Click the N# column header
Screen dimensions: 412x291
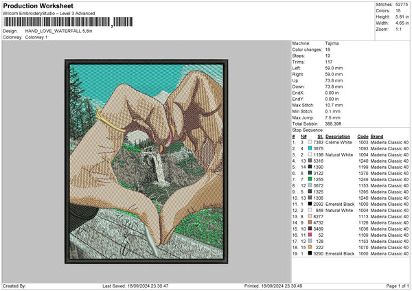click(304, 137)
